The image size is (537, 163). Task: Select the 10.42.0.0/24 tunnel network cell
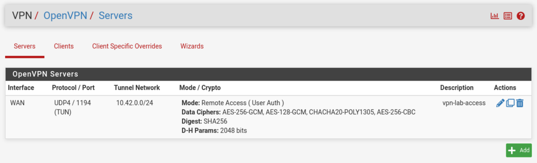point(134,103)
